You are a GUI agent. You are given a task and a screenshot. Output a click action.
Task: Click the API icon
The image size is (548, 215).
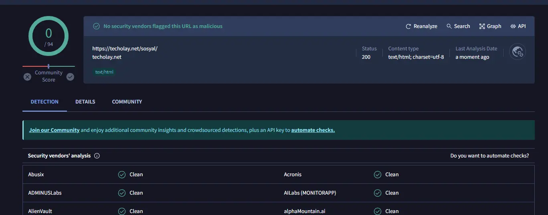(513, 26)
